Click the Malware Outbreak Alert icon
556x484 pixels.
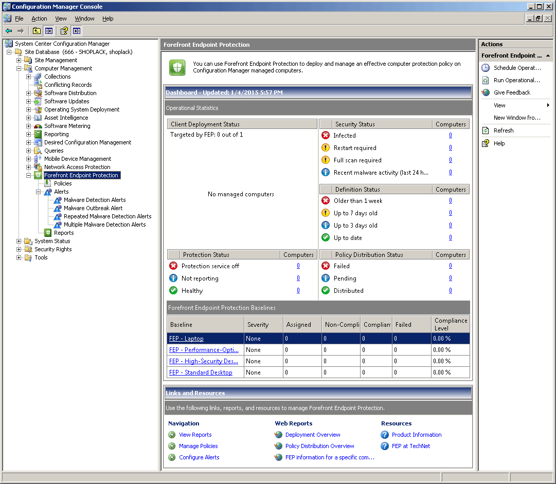[x=58, y=208]
